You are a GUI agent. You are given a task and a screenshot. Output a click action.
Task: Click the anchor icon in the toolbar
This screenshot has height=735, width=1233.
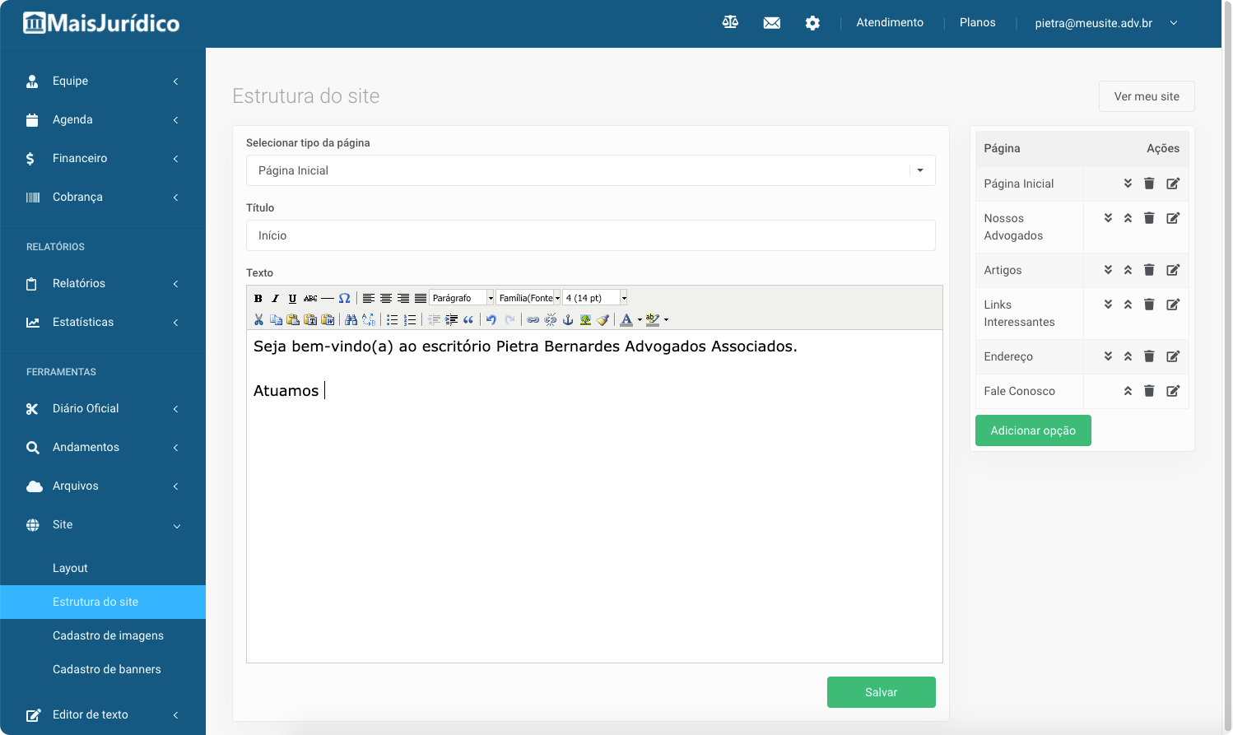[x=568, y=320]
